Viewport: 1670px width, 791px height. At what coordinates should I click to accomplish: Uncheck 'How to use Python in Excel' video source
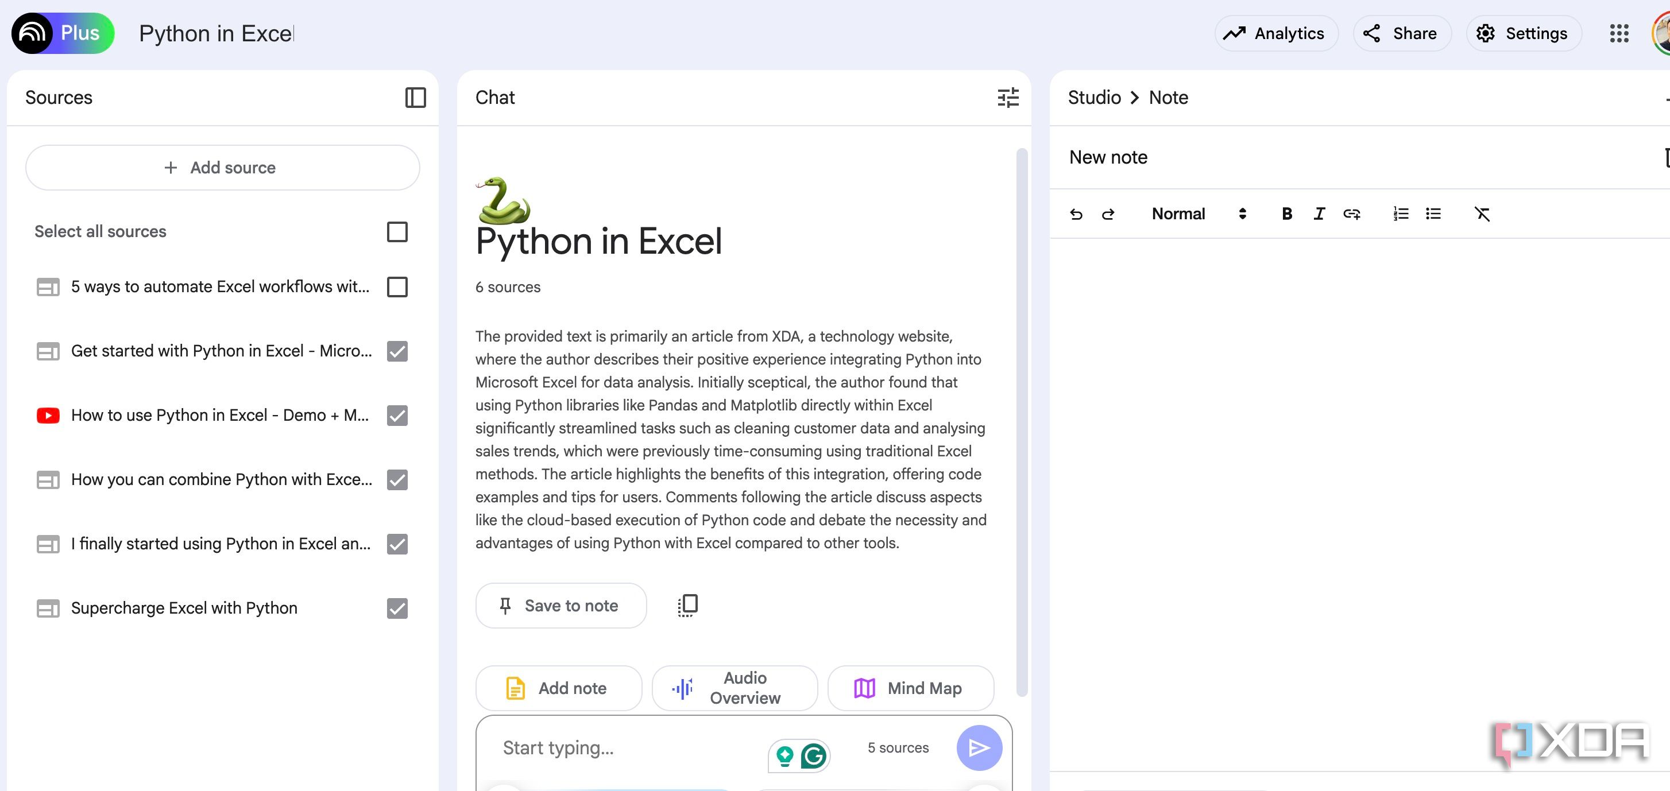coord(397,415)
